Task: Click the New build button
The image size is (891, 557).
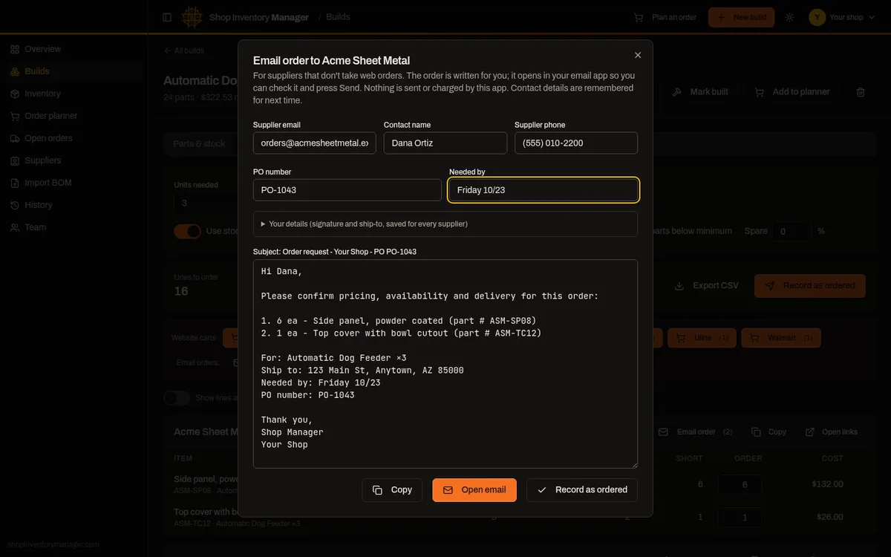Action: pos(741,17)
